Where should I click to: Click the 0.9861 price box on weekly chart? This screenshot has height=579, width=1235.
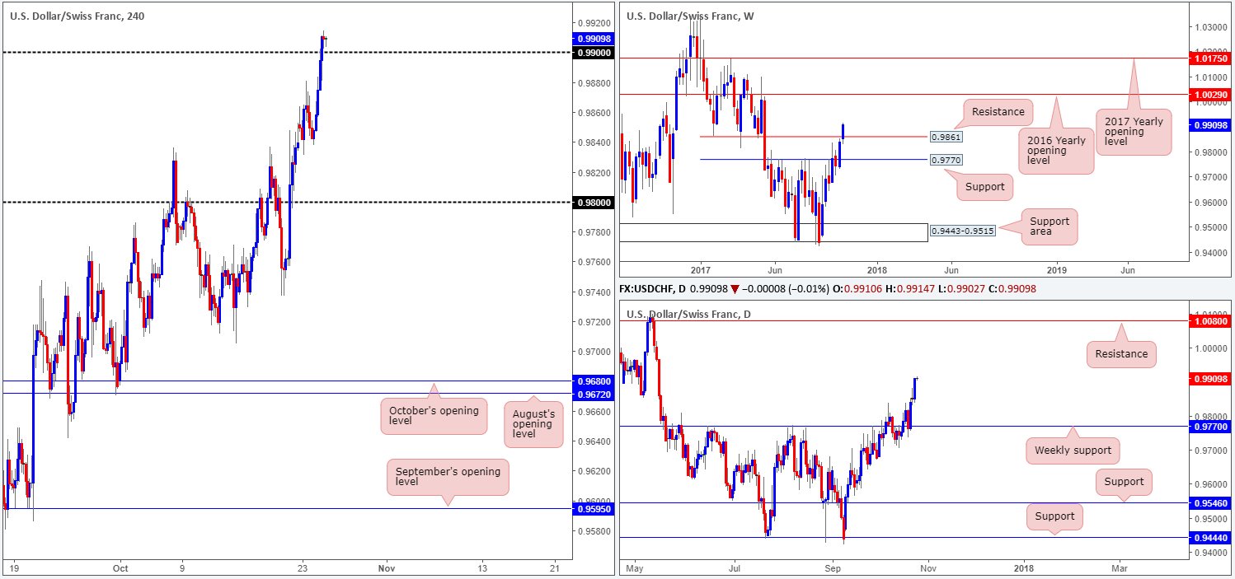point(946,137)
